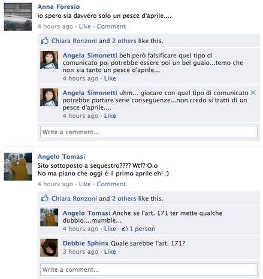Comment on Anna Foresio's post

coord(111,26)
